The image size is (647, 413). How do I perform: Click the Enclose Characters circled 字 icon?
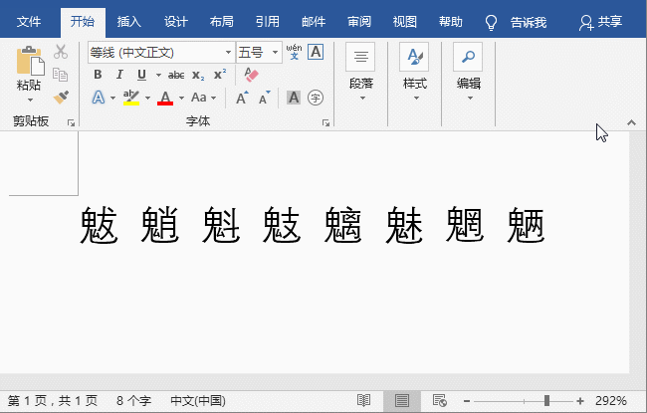click(x=316, y=98)
